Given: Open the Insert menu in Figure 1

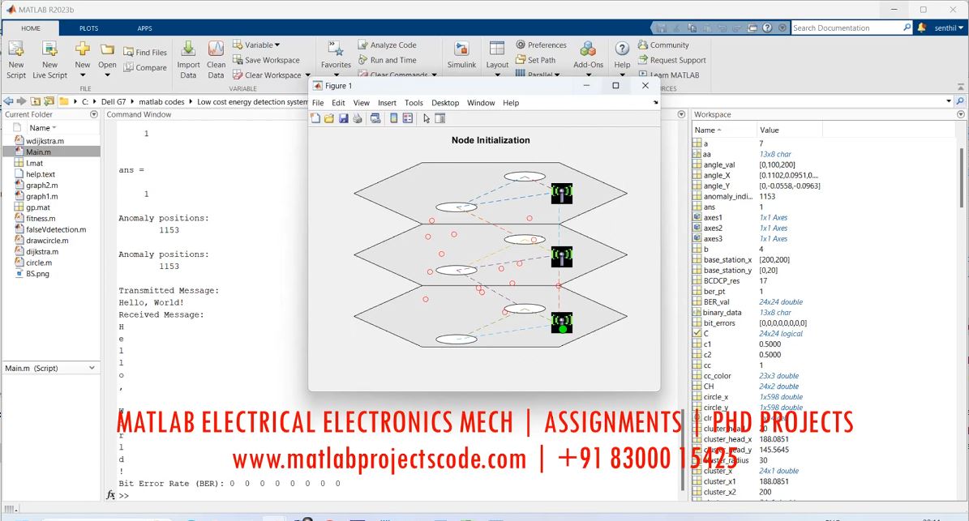Looking at the screenshot, I should point(387,103).
